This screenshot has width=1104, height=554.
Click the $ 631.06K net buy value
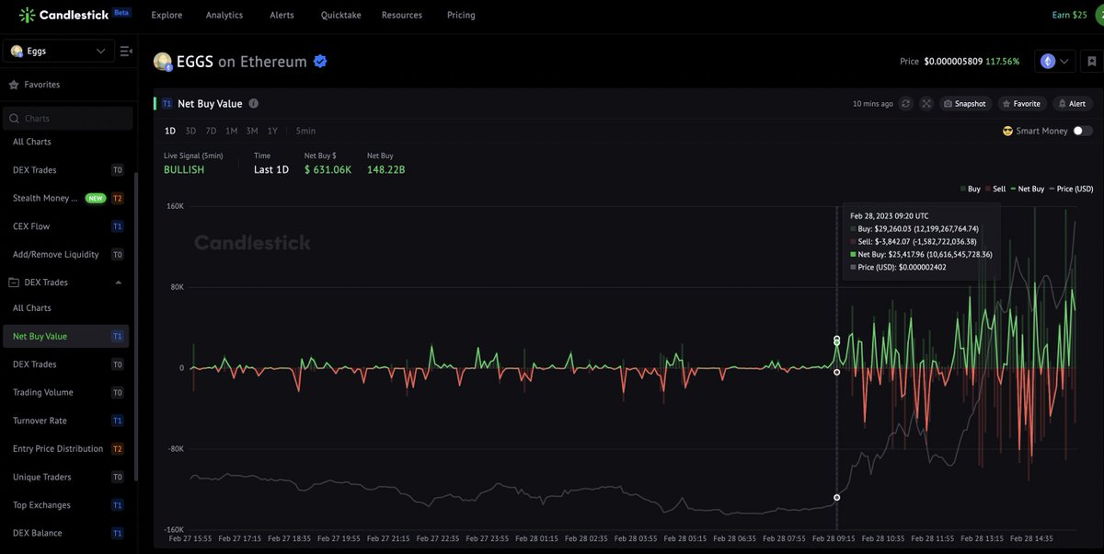(328, 170)
